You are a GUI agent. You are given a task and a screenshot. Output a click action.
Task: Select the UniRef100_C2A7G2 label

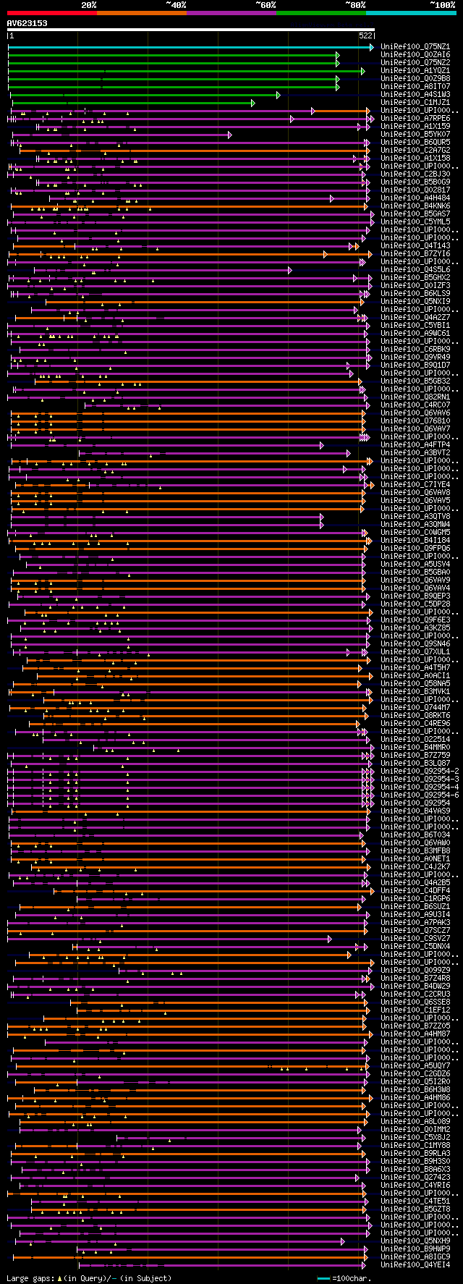[x=415, y=151]
